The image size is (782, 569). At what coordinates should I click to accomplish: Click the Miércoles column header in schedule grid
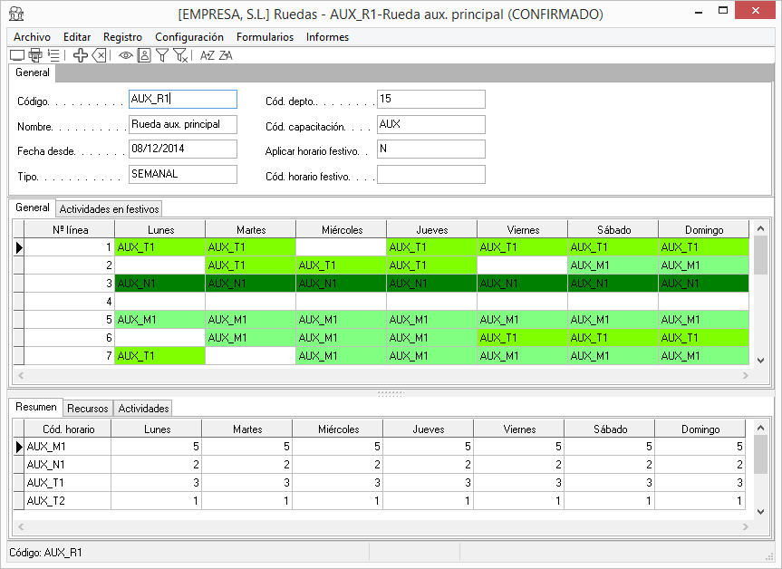(341, 230)
